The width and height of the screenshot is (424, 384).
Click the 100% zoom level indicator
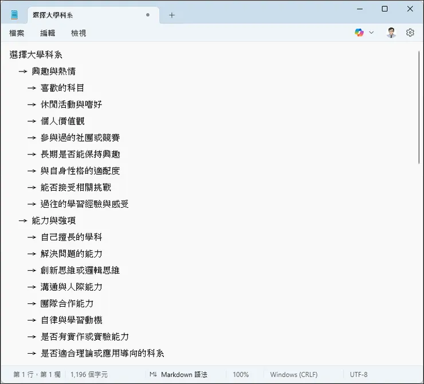coord(241,374)
